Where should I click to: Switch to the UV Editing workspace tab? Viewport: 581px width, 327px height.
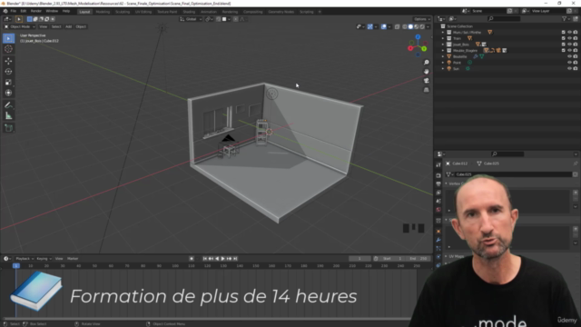143,12
